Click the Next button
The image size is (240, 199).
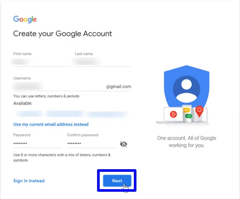117,181
